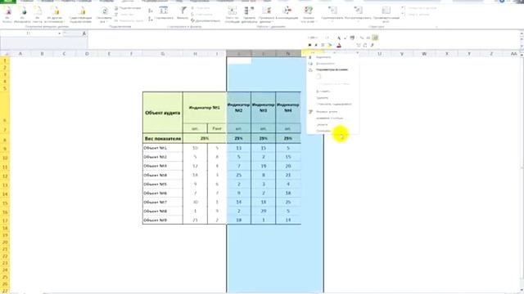Select cell 'Объект аудита'

point(163,113)
